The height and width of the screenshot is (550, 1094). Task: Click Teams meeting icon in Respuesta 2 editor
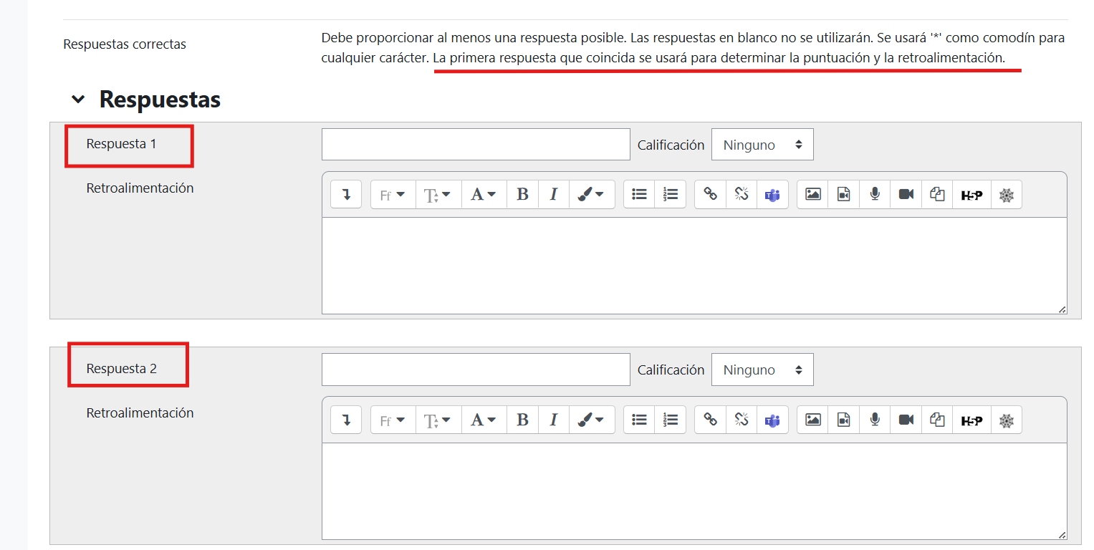772,420
